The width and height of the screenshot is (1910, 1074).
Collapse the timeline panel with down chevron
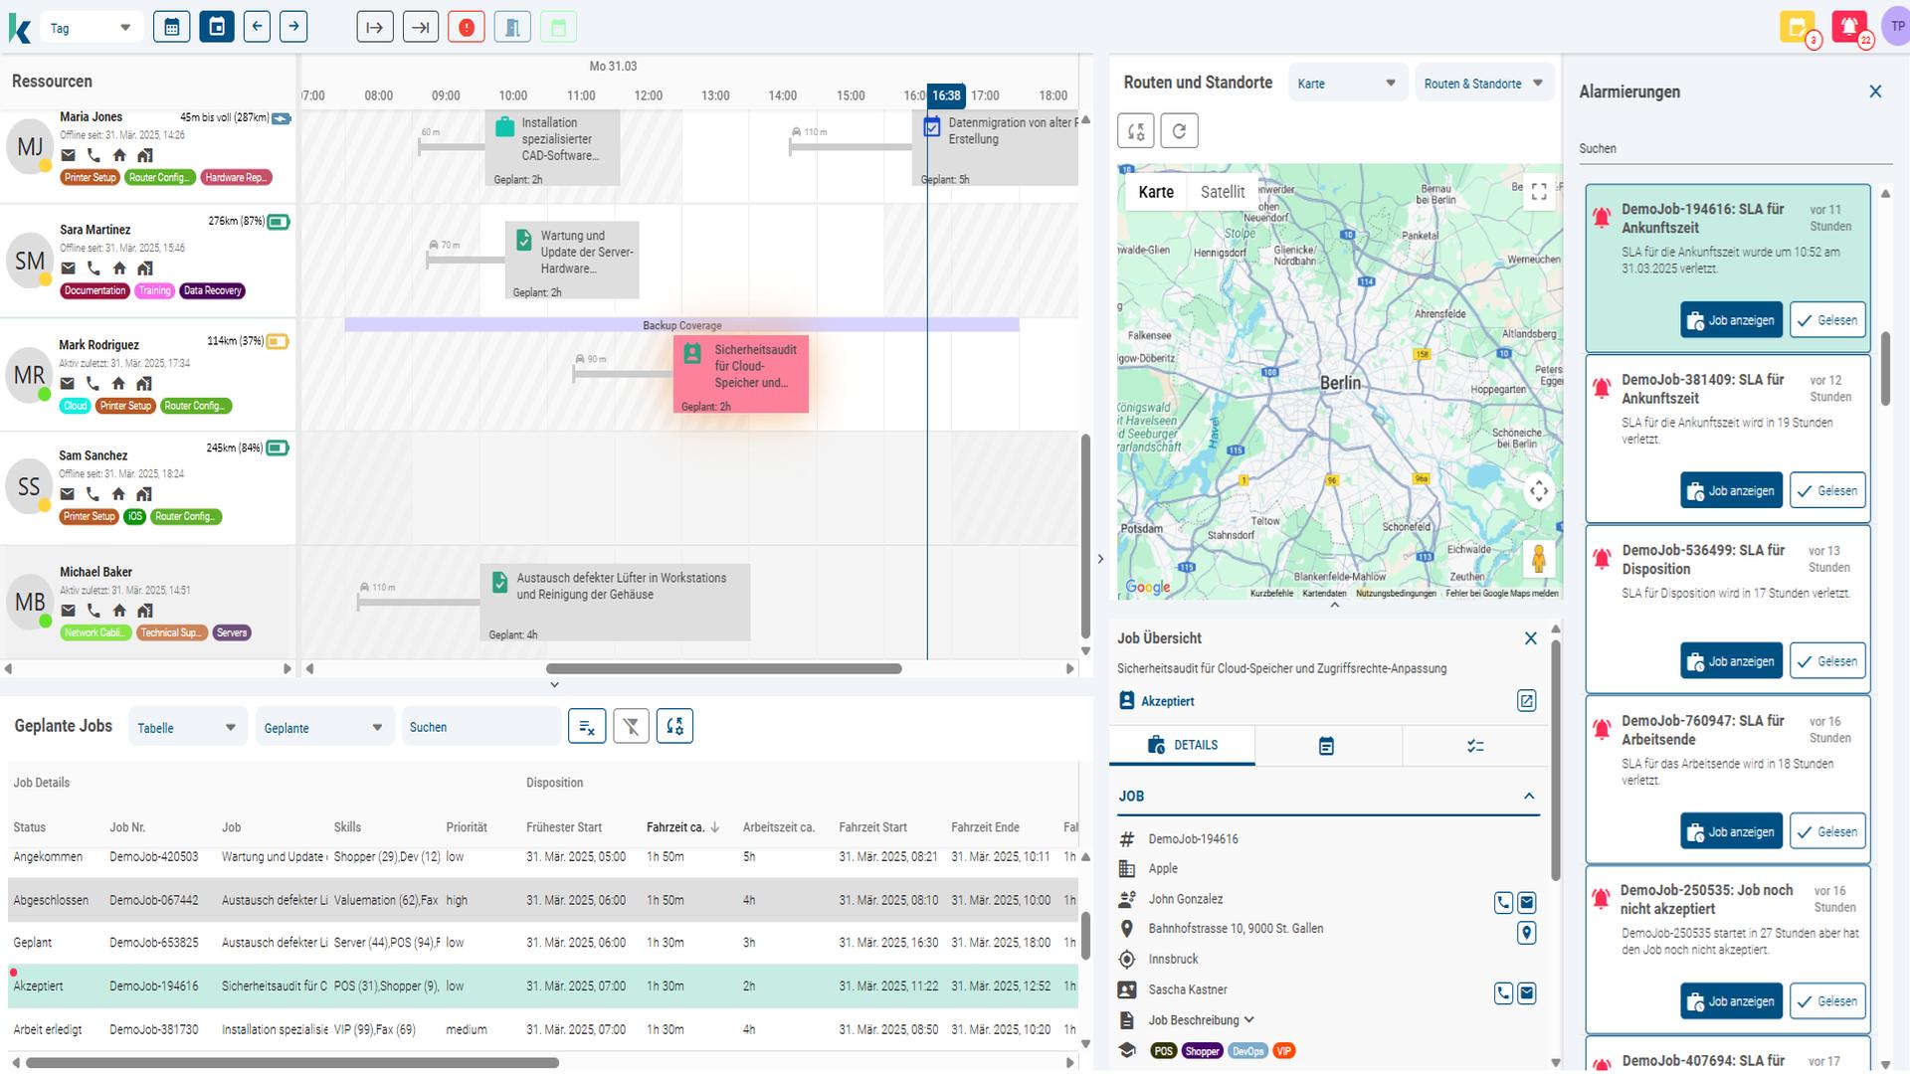554,685
